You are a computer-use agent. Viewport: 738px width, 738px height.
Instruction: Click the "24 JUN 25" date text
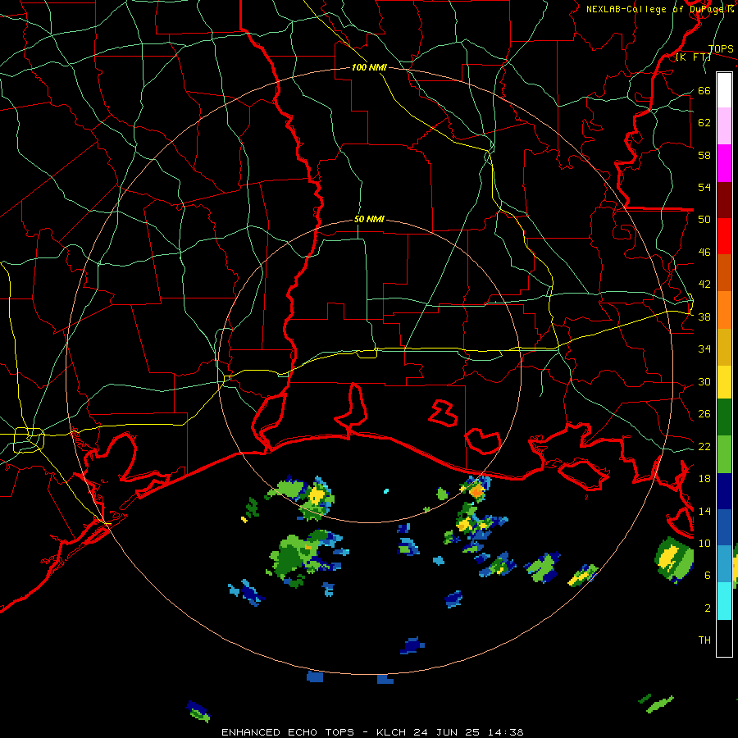pos(447,732)
